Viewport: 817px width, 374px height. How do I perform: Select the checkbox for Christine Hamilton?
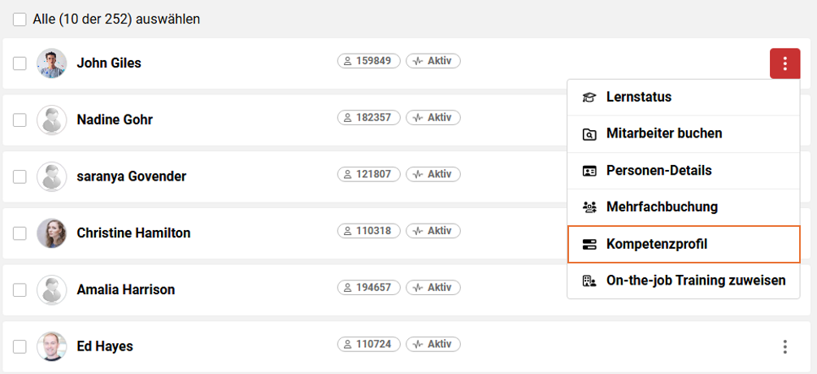pos(20,233)
